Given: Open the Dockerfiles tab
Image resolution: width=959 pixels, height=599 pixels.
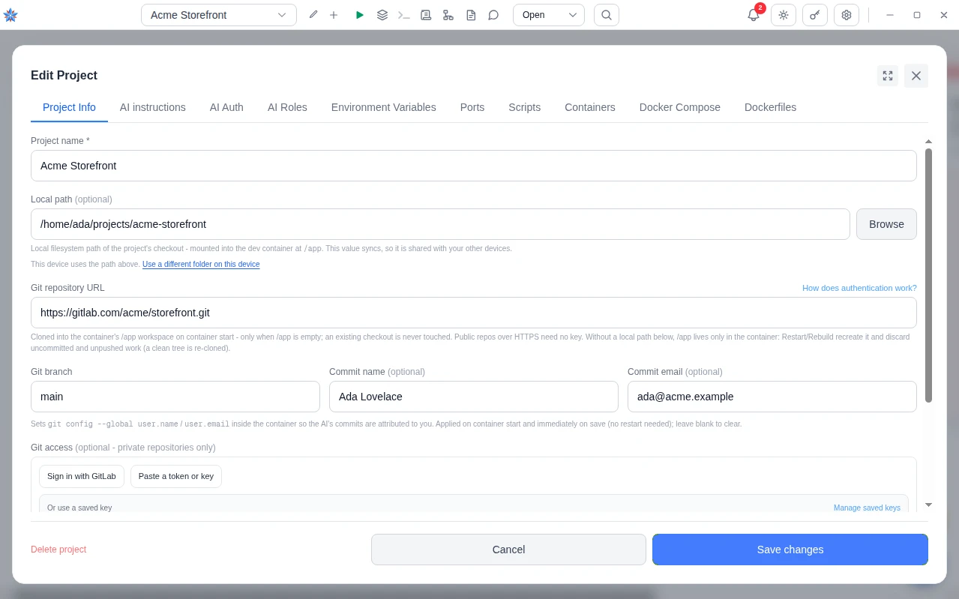Looking at the screenshot, I should 771,107.
